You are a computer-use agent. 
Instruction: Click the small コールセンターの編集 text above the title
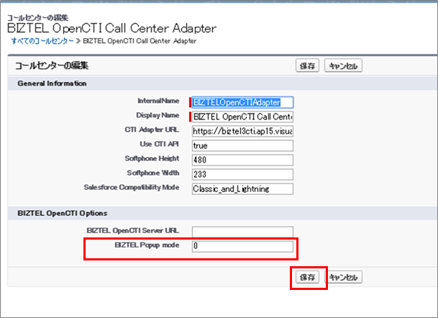coord(37,18)
